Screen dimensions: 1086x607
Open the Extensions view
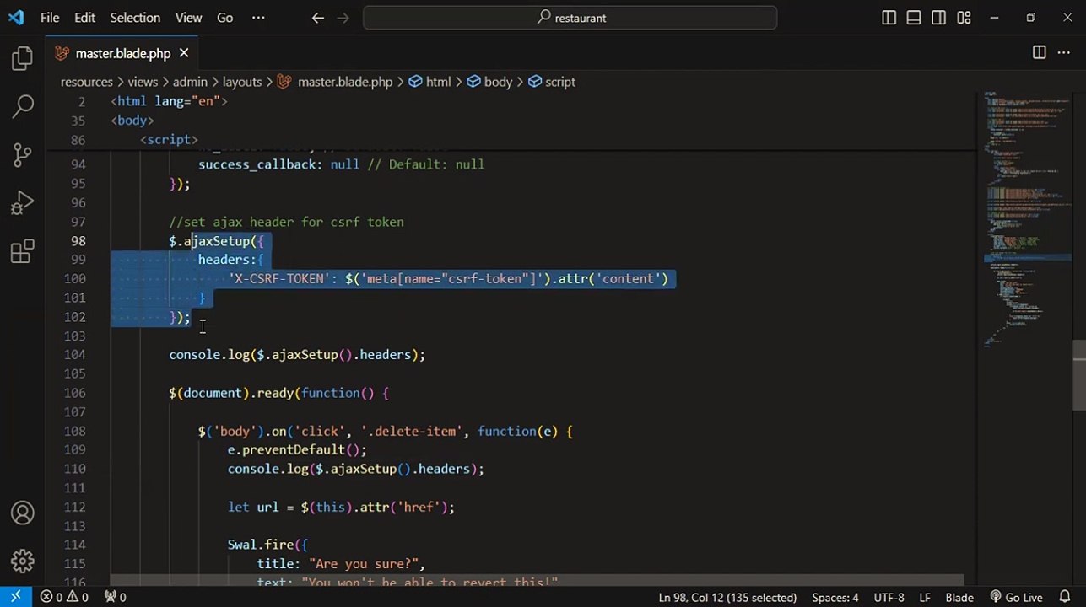pyautogui.click(x=23, y=250)
